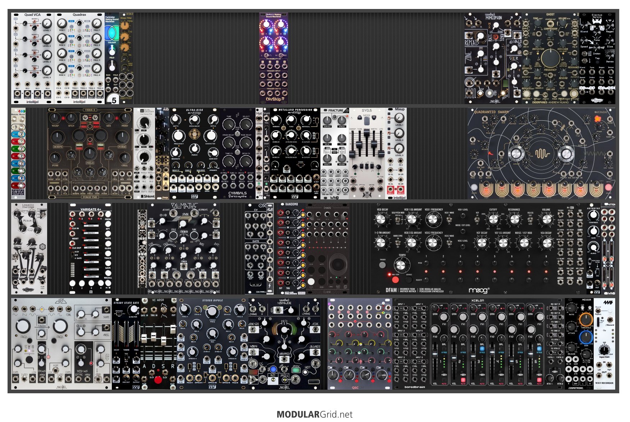Click the DFAM VCO 1 Frequency knob

[433, 219]
